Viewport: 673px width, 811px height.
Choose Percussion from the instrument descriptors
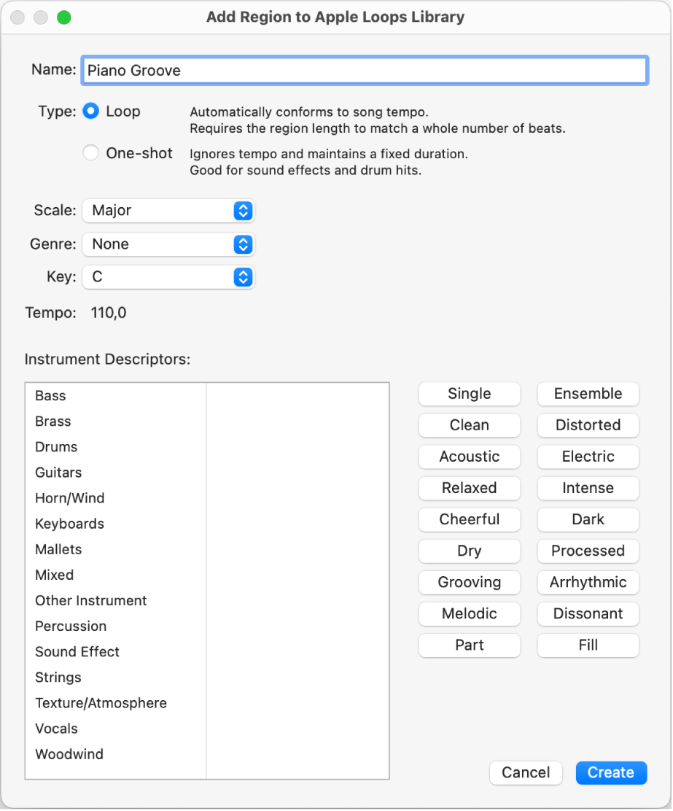point(70,626)
